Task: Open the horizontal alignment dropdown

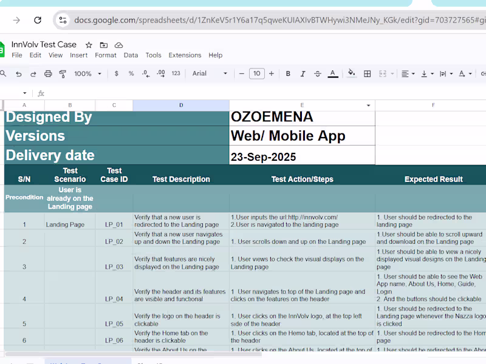Action: pyautogui.click(x=408, y=73)
